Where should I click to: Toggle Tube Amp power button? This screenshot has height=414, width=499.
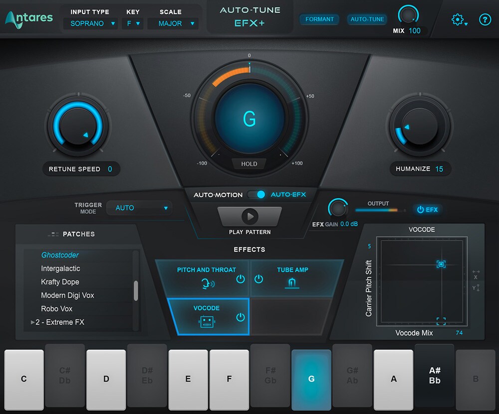click(x=258, y=279)
